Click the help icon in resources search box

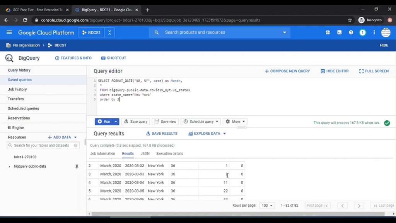75,146
